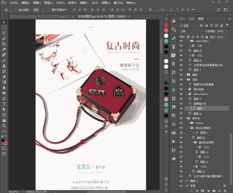This screenshot has height=193, width=233.
Task: Select the Gradient tool
Action: click(4, 82)
